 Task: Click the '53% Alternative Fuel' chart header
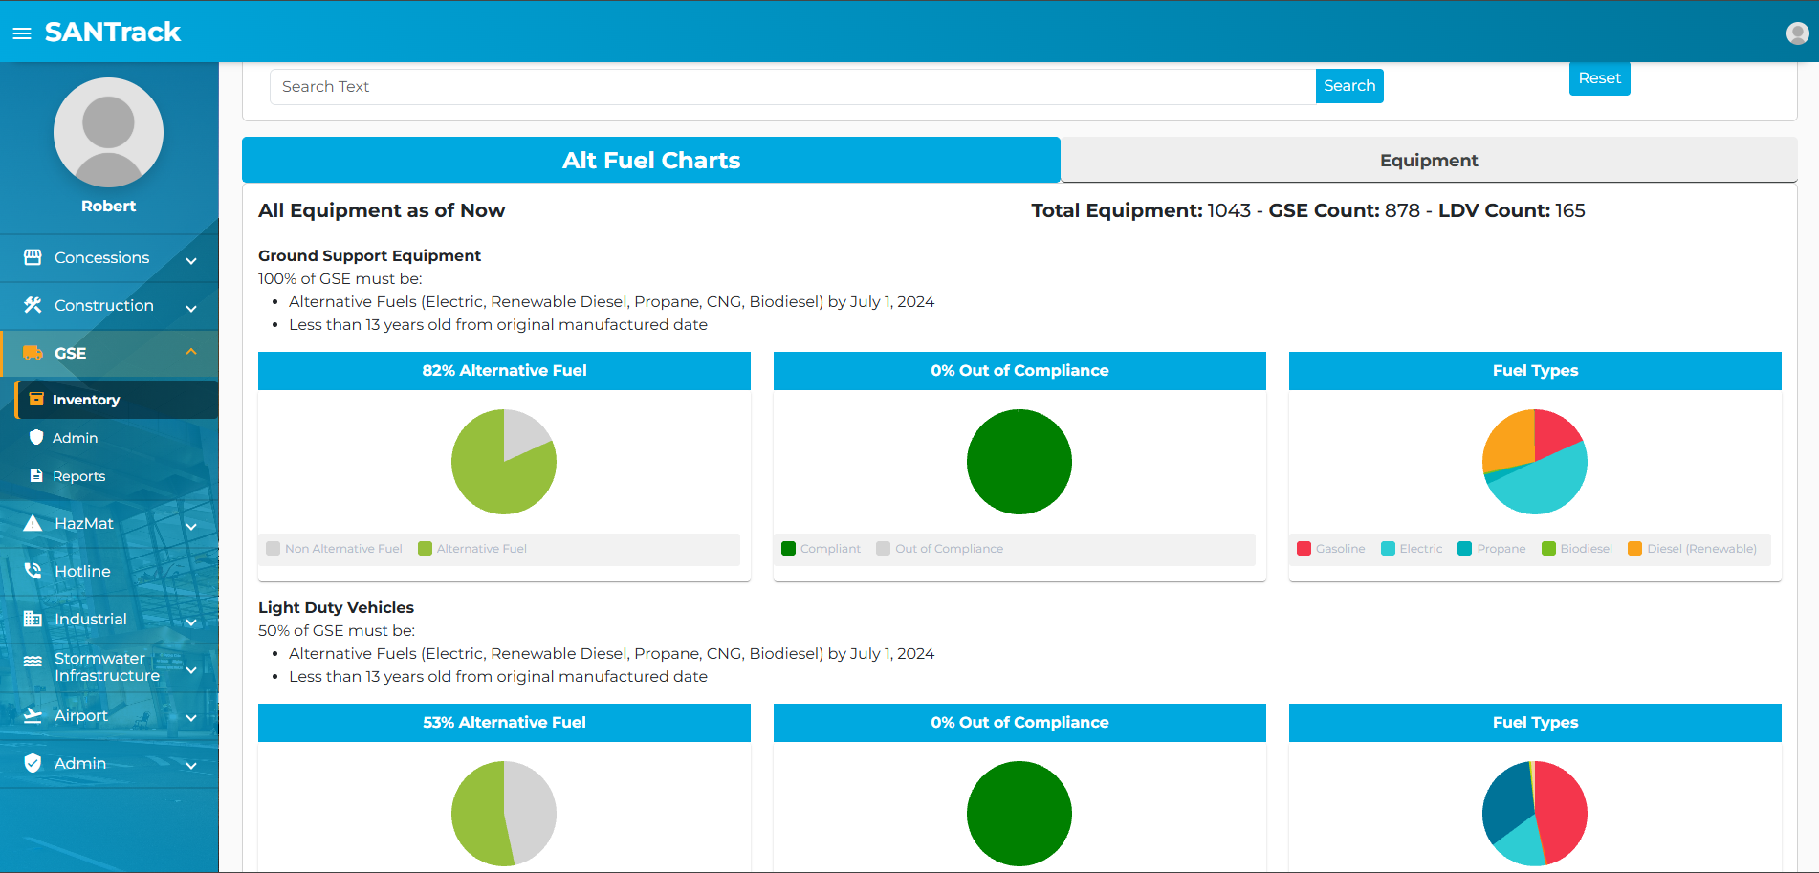click(x=504, y=723)
